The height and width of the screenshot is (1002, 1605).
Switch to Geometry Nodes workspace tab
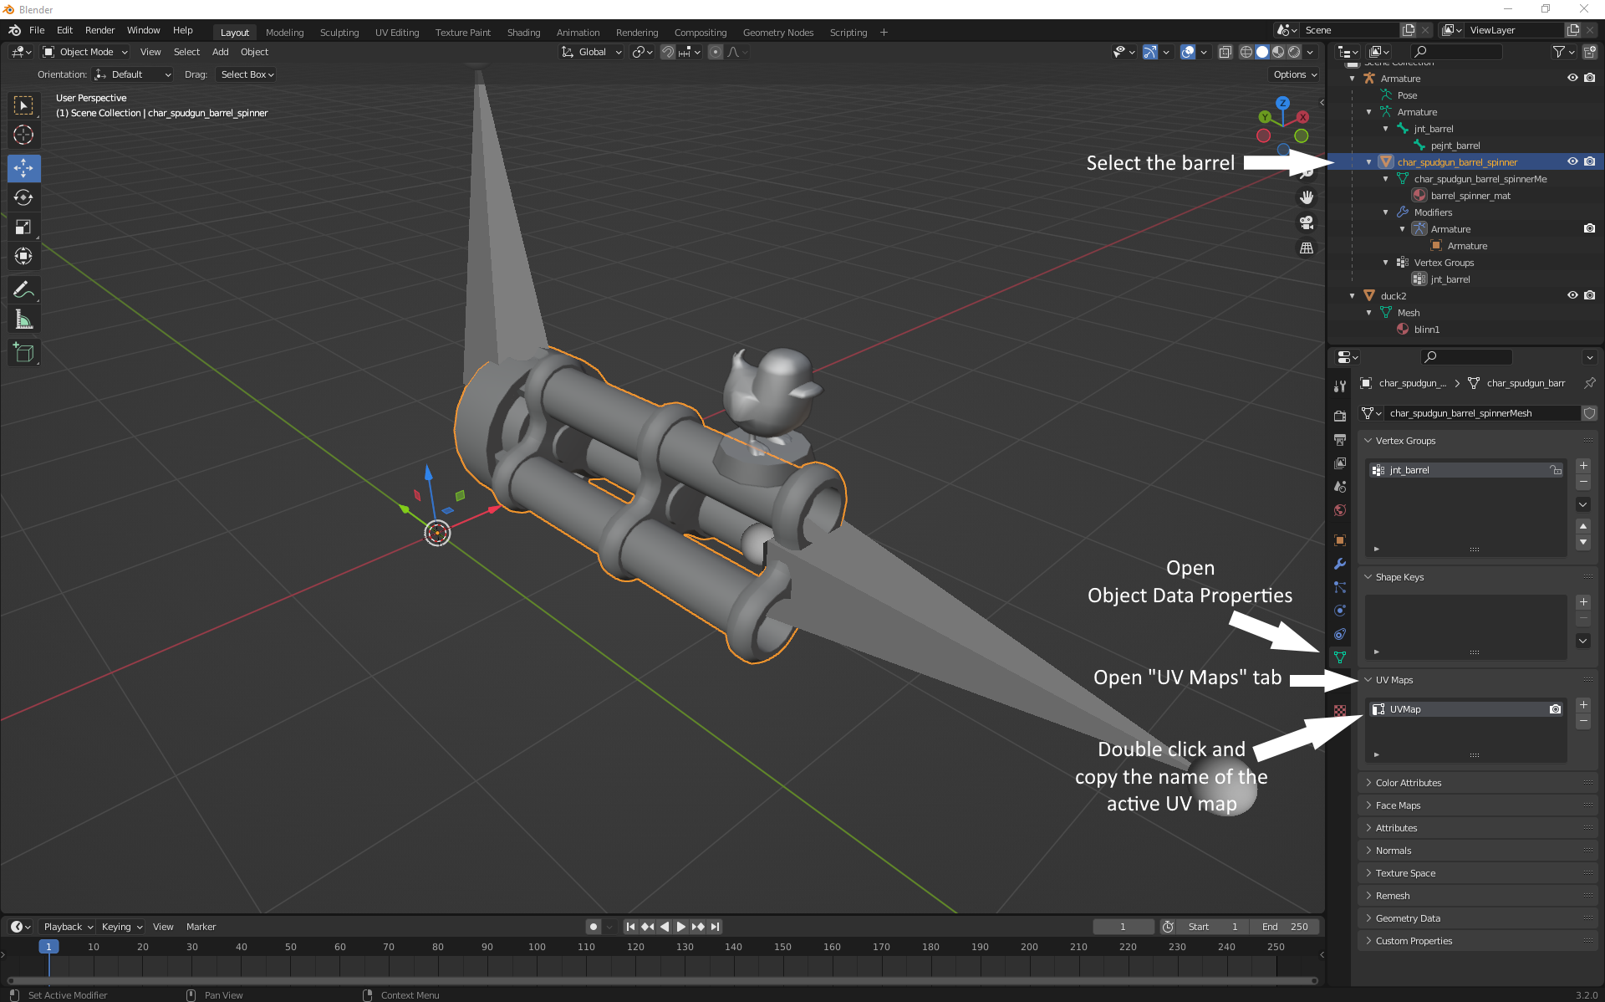[778, 33]
